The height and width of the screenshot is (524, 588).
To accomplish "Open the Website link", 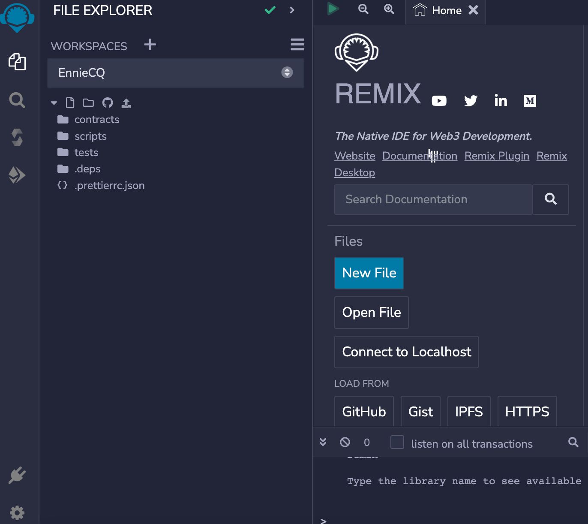I will click(355, 156).
